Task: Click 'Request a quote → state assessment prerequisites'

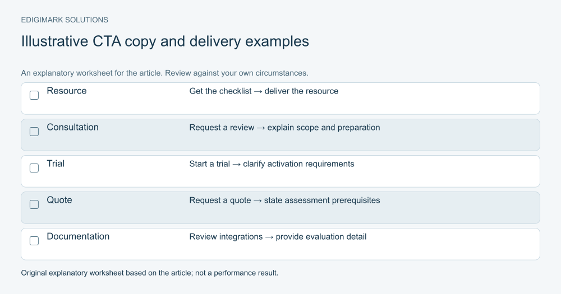Action: 284,200
